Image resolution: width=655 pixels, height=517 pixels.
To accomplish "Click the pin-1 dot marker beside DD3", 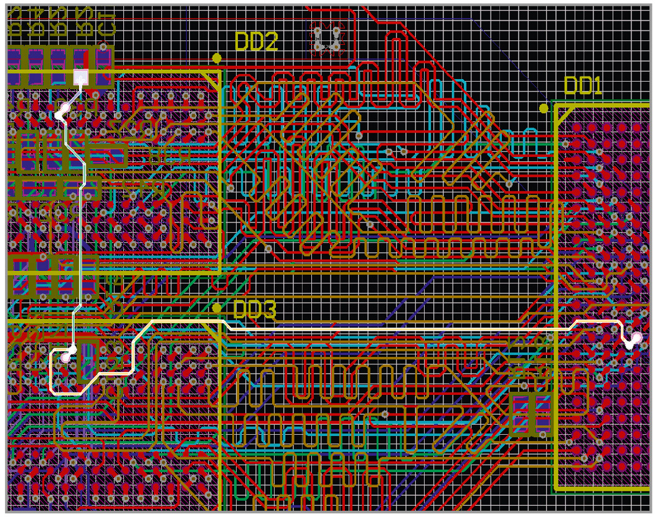I will coord(217,308).
